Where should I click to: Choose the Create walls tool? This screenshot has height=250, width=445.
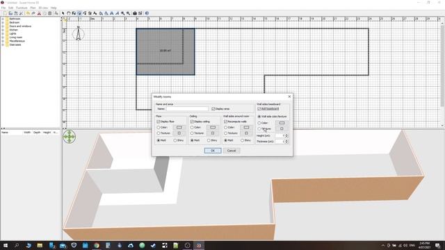[x=74, y=13]
